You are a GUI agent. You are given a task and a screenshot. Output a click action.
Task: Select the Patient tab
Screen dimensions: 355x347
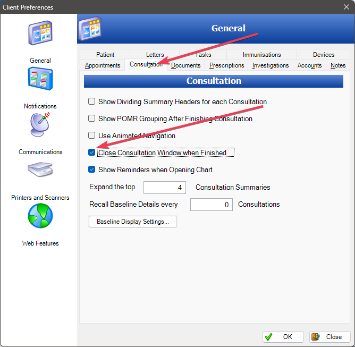click(105, 55)
